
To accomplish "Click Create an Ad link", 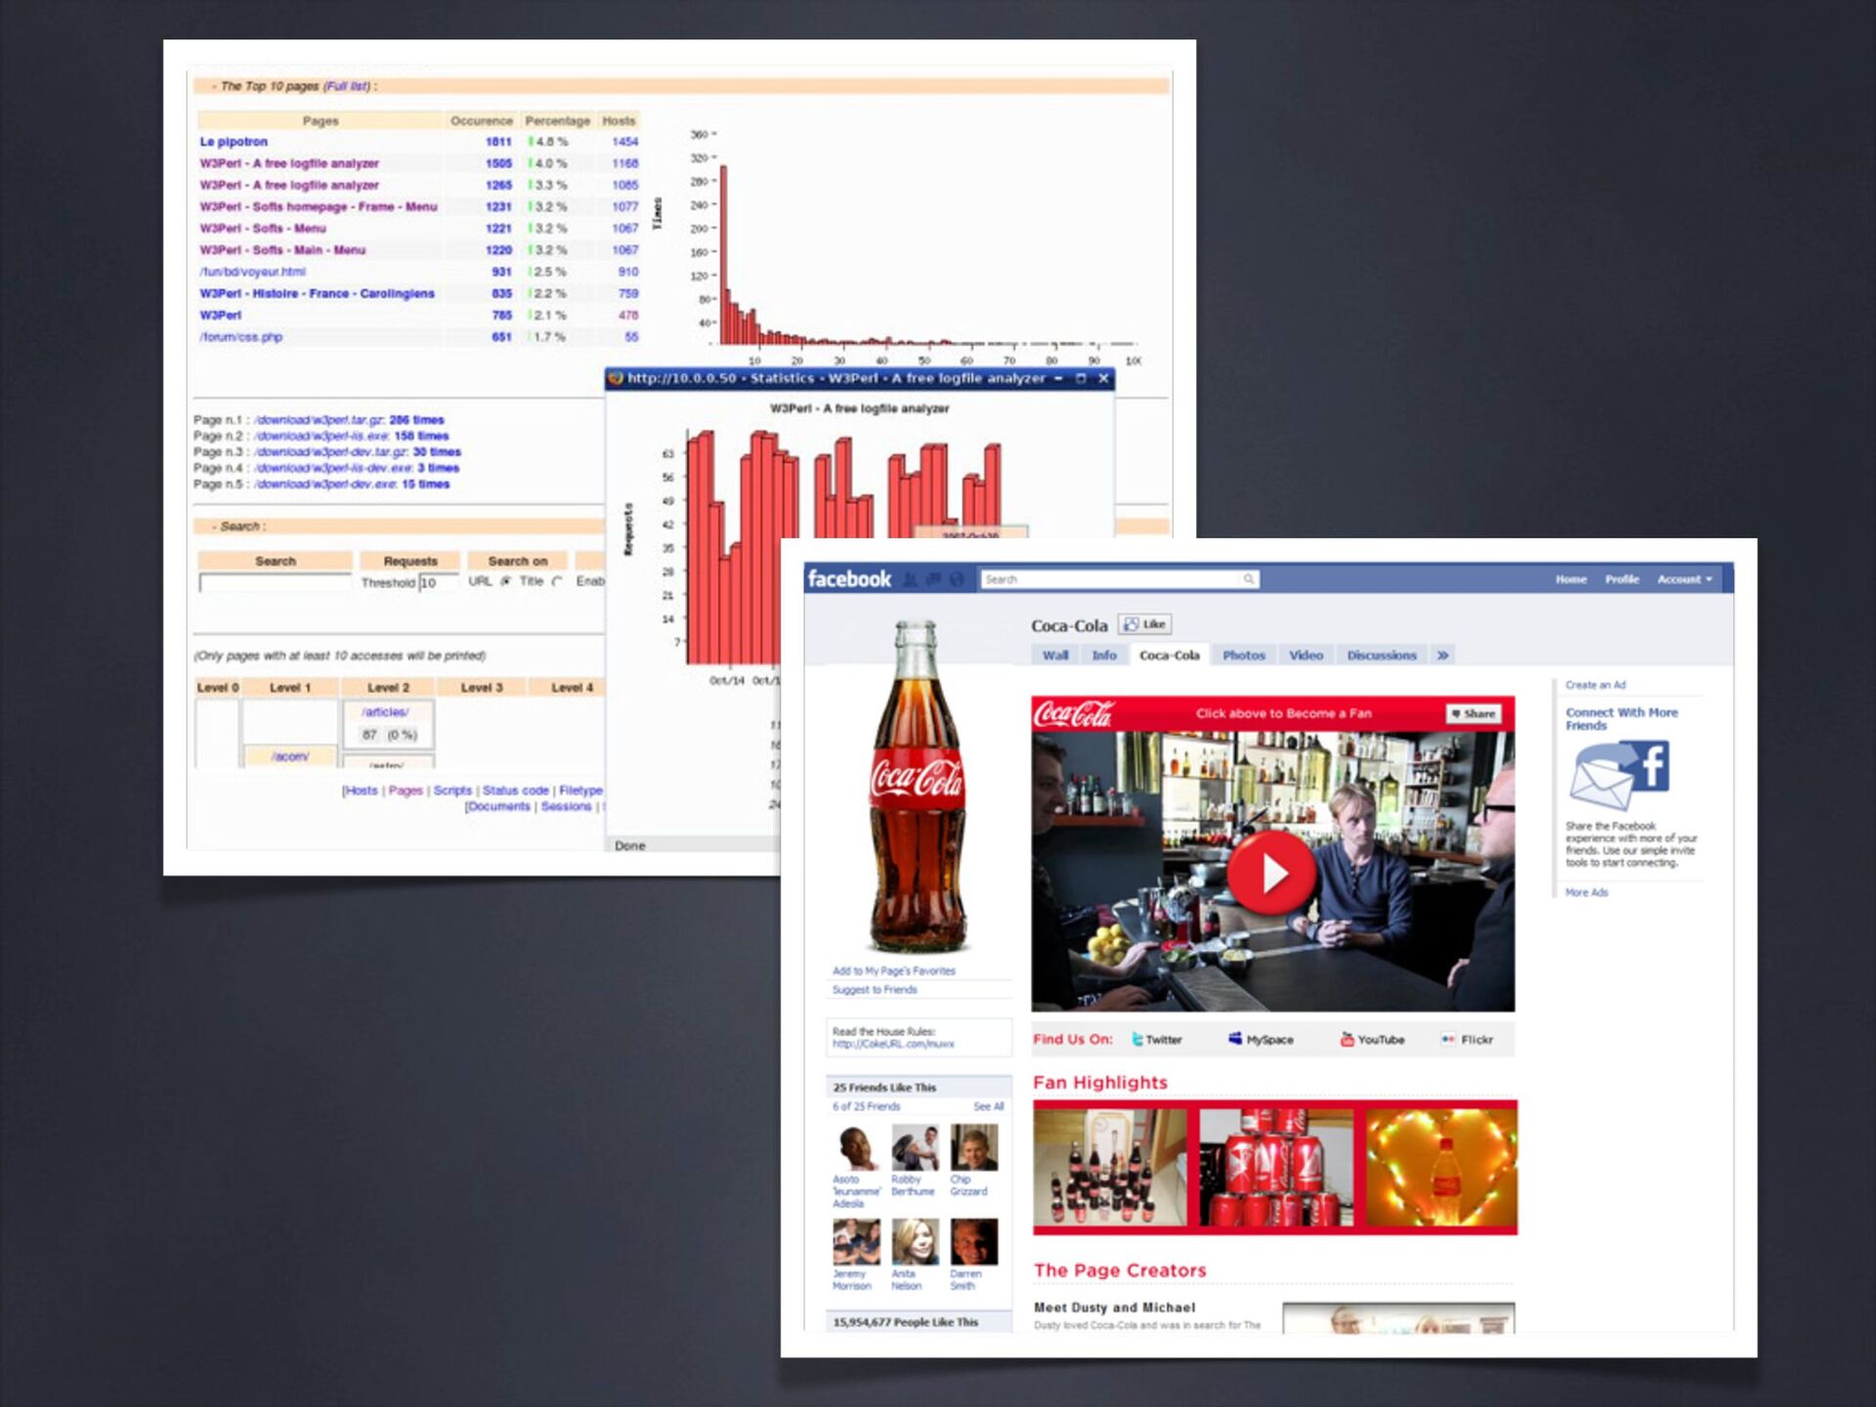I will click(1595, 685).
